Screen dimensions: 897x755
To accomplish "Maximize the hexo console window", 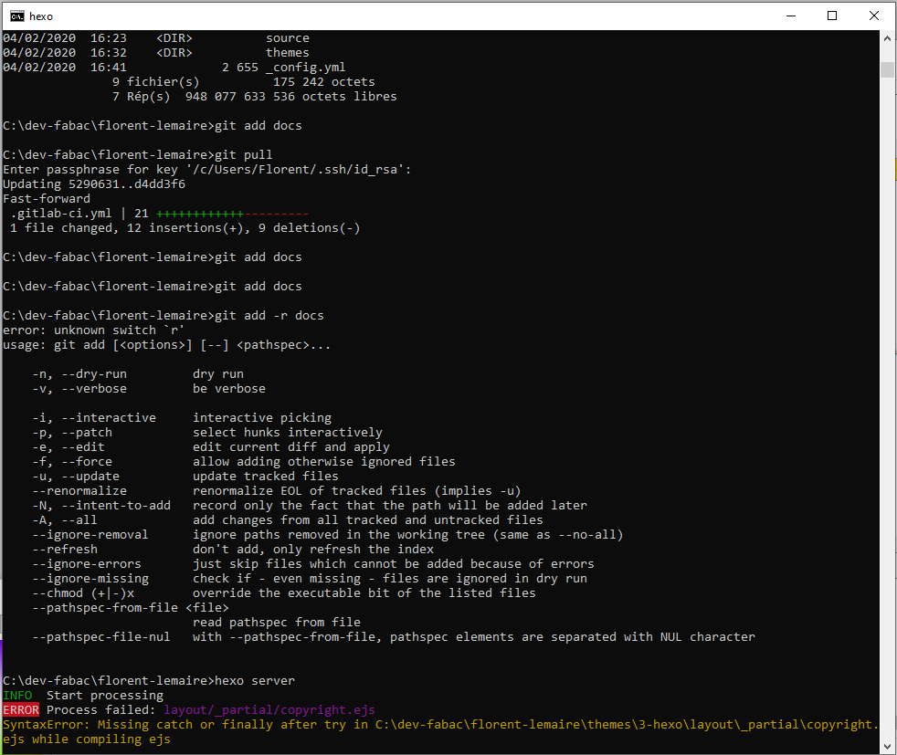I will coord(832,16).
